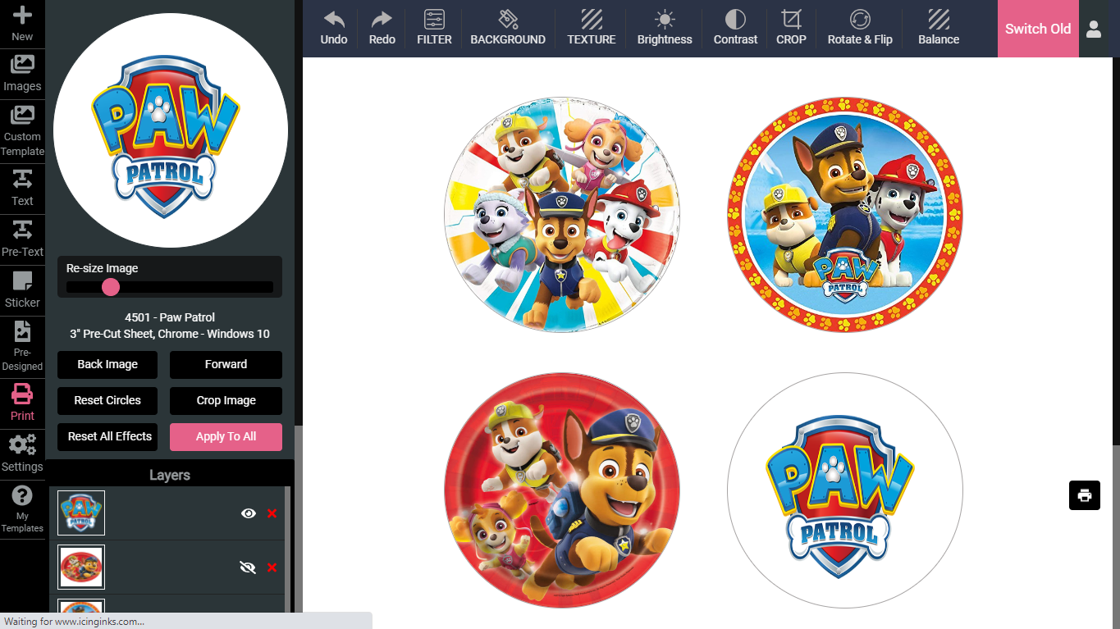Open the Sticker panel

point(22,289)
